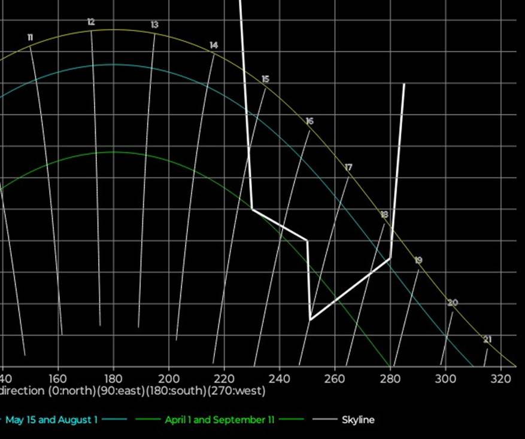Toggle the Skyline legend entry
The image size is (525, 439).
pos(357,420)
